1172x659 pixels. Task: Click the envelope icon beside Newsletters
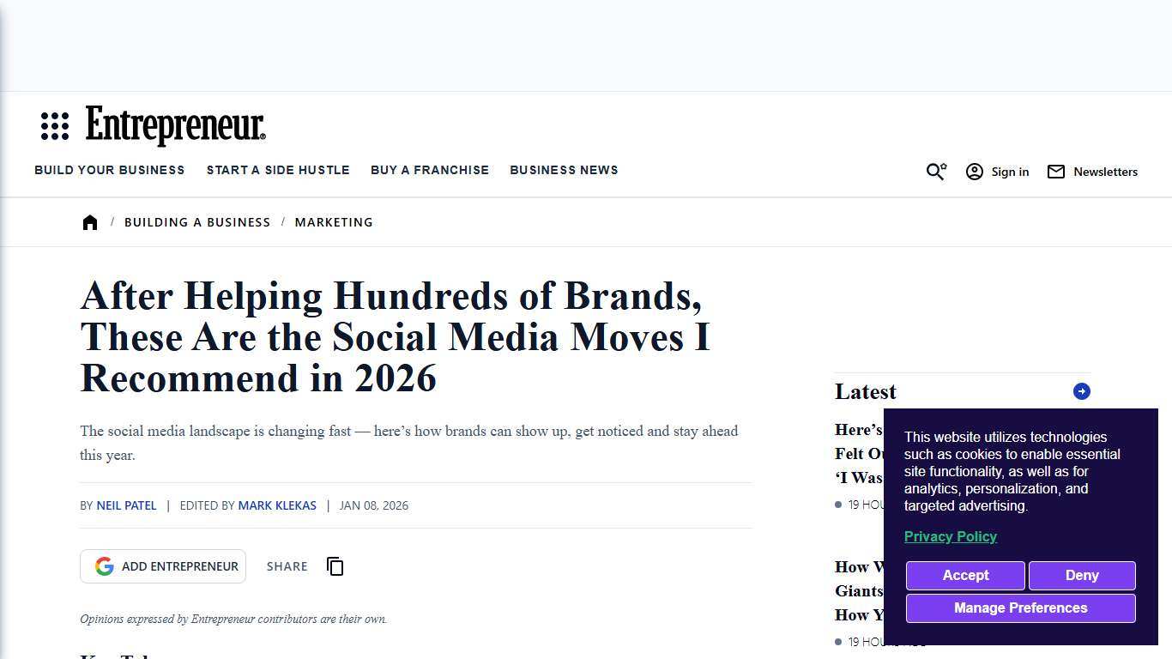[x=1055, y=172]
